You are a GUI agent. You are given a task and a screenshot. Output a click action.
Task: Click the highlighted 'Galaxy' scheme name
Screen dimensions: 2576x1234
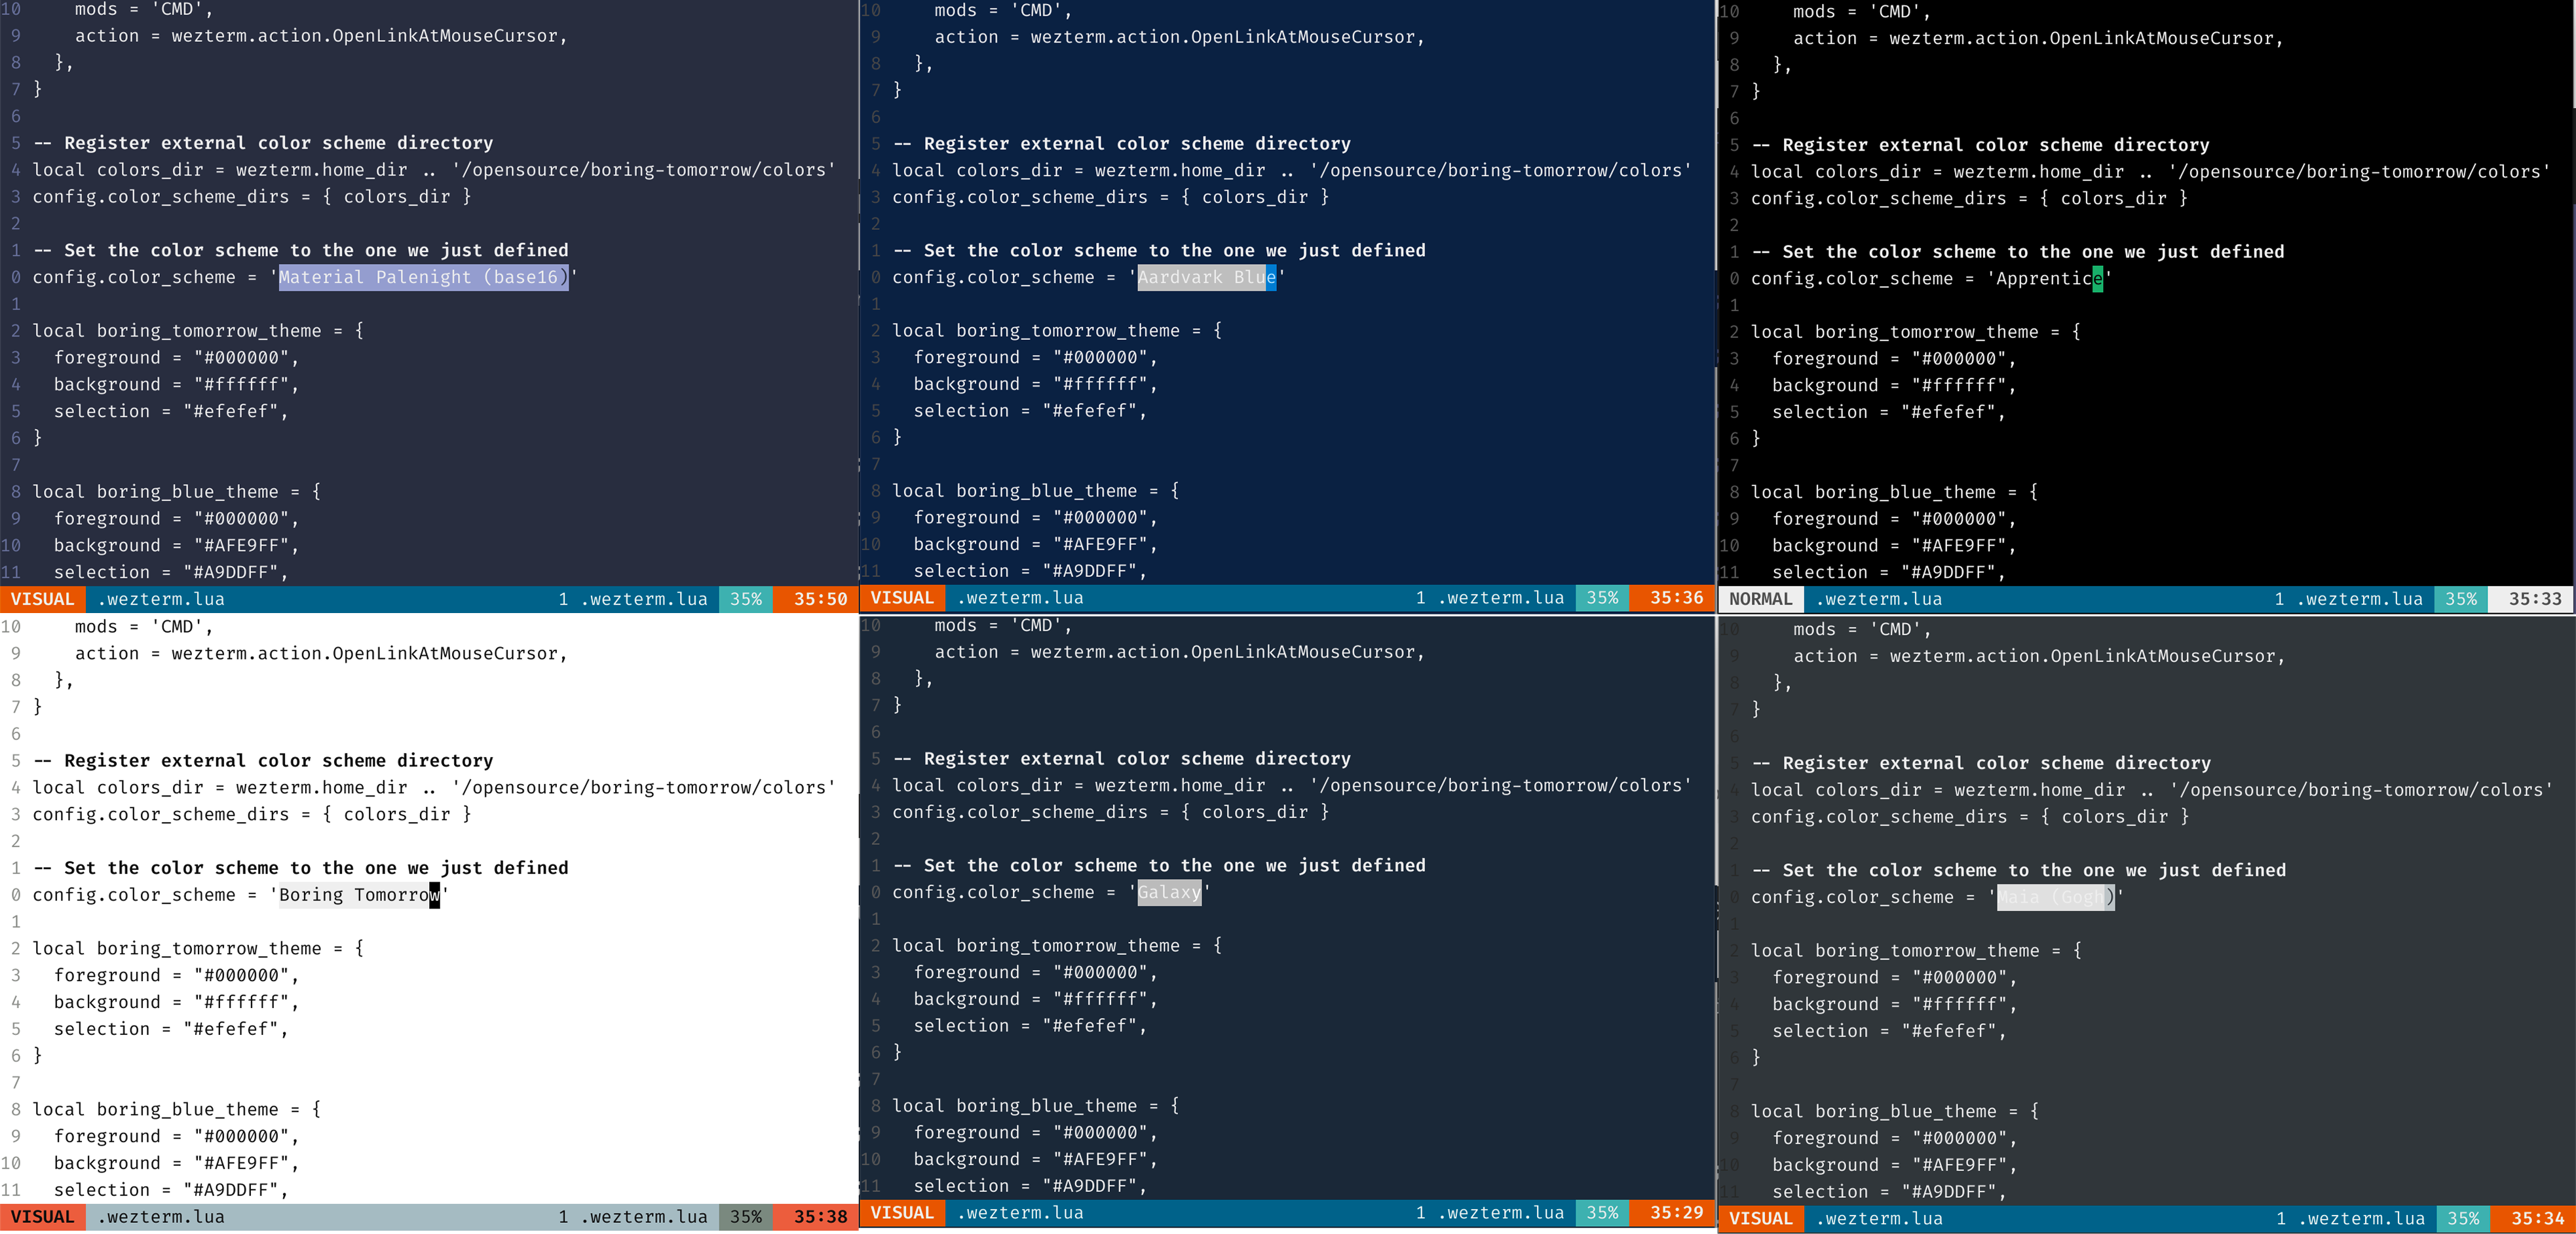(1169, 892)
